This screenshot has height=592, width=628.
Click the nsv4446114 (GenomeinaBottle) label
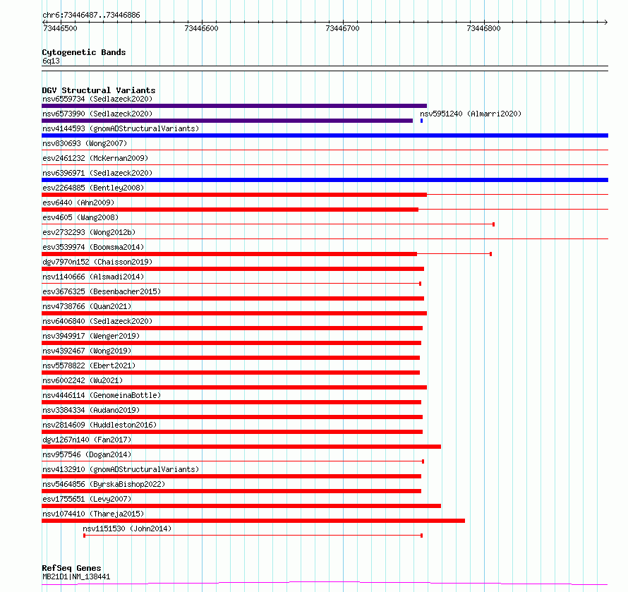pyautogui.click(x=102, y=395)
